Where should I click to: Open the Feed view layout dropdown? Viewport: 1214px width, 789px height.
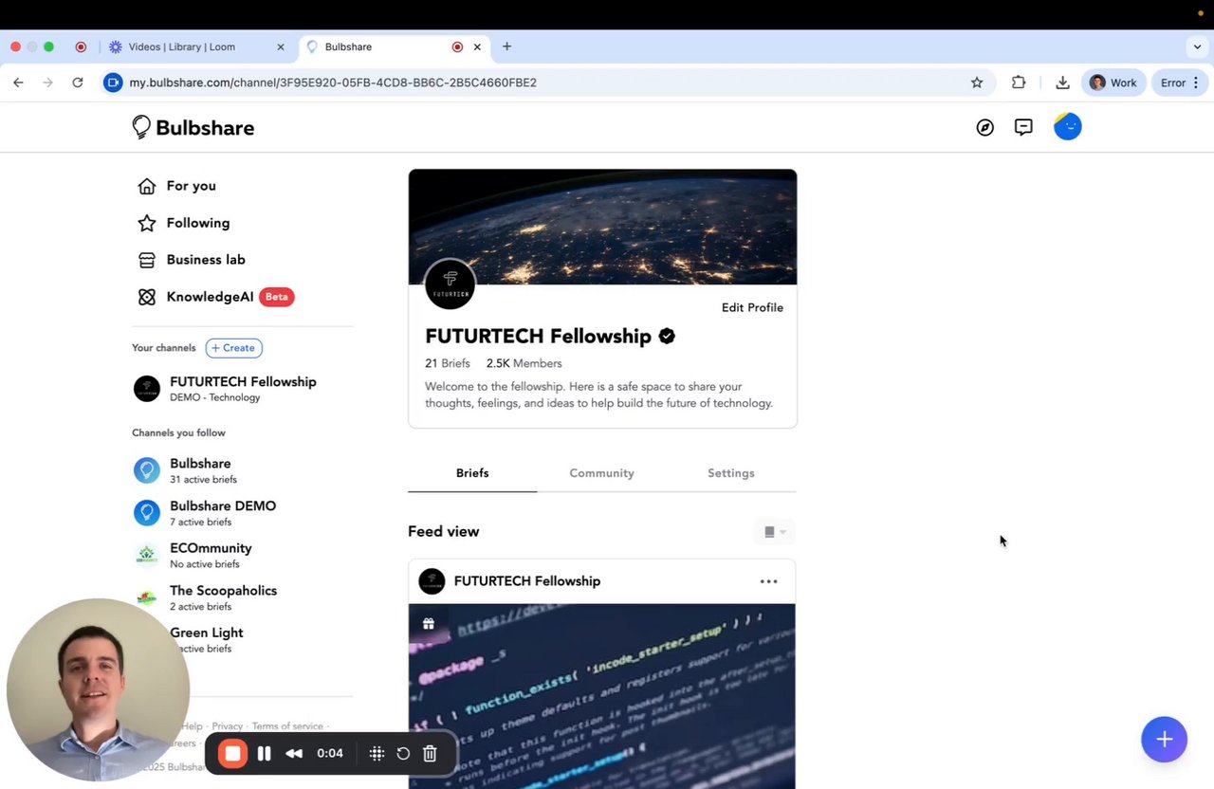point(775,532)
